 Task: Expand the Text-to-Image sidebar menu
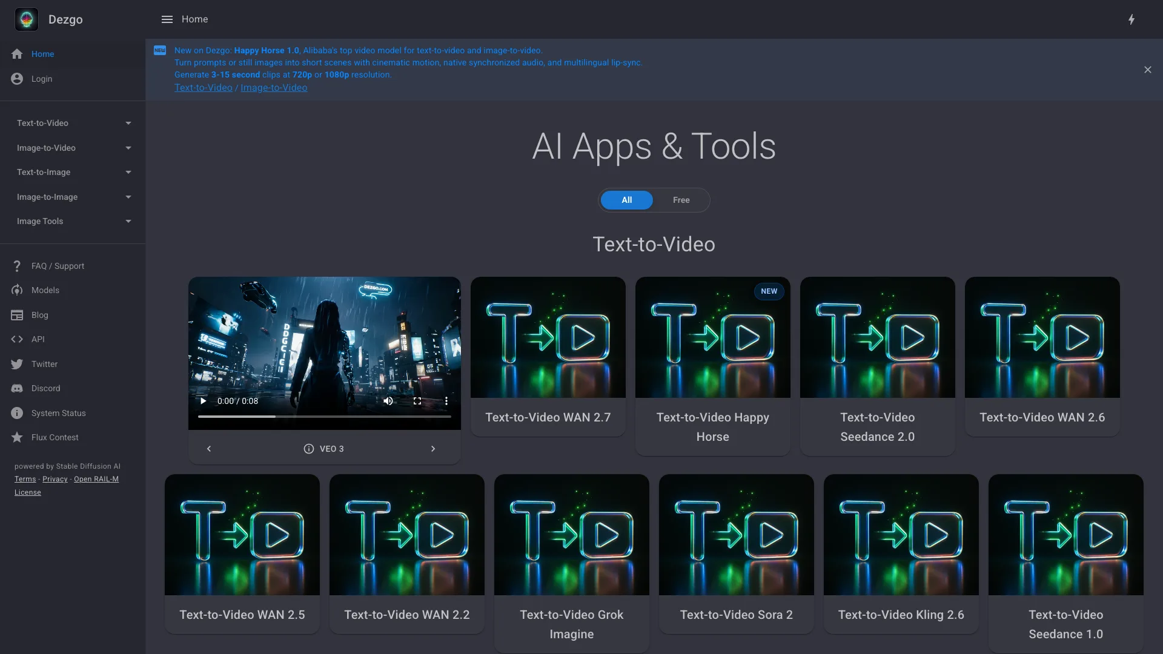point(73,172)
